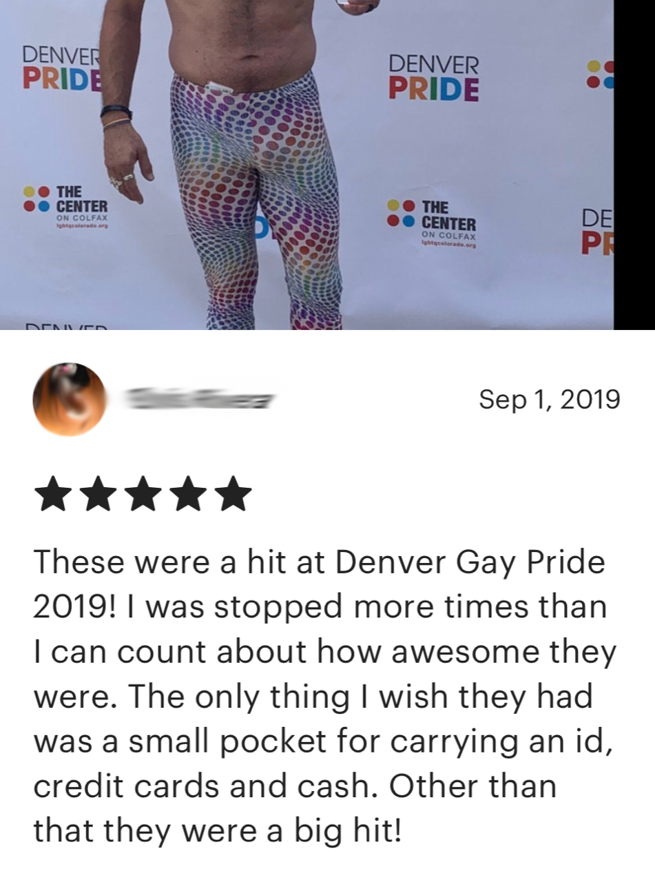Select the first rating star
This screenshot has width=655, height=882.
point(52,494)
